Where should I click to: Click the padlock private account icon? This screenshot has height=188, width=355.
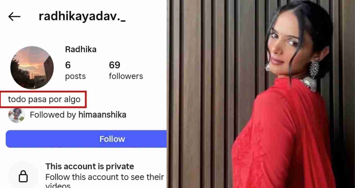(x=23, y=176)
